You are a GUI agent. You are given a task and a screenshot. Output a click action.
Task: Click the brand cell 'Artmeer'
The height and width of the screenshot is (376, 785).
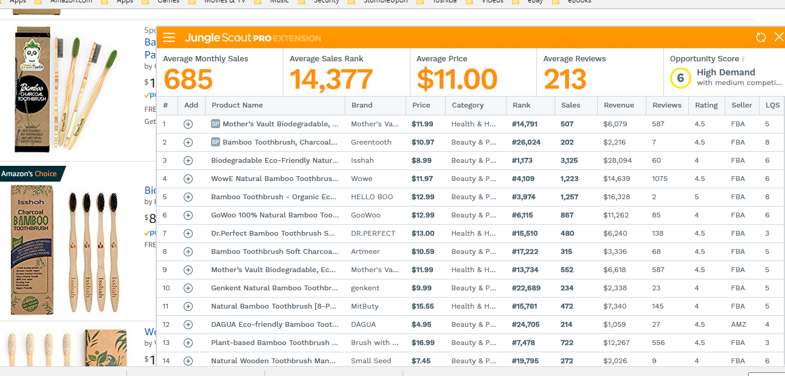(364, 251)
